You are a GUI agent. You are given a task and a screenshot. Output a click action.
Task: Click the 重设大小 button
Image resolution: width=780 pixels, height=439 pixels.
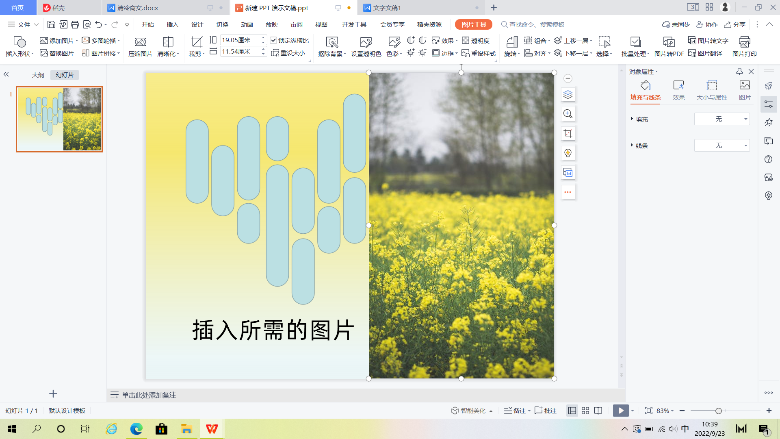pos(288,53)
